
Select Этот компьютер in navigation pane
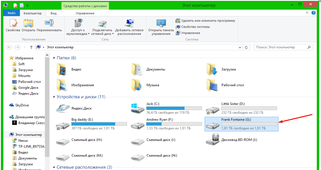(24, 135)
